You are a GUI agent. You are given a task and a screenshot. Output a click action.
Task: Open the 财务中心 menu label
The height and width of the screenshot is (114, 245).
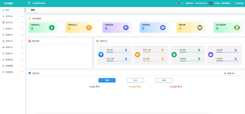(9, 35)
